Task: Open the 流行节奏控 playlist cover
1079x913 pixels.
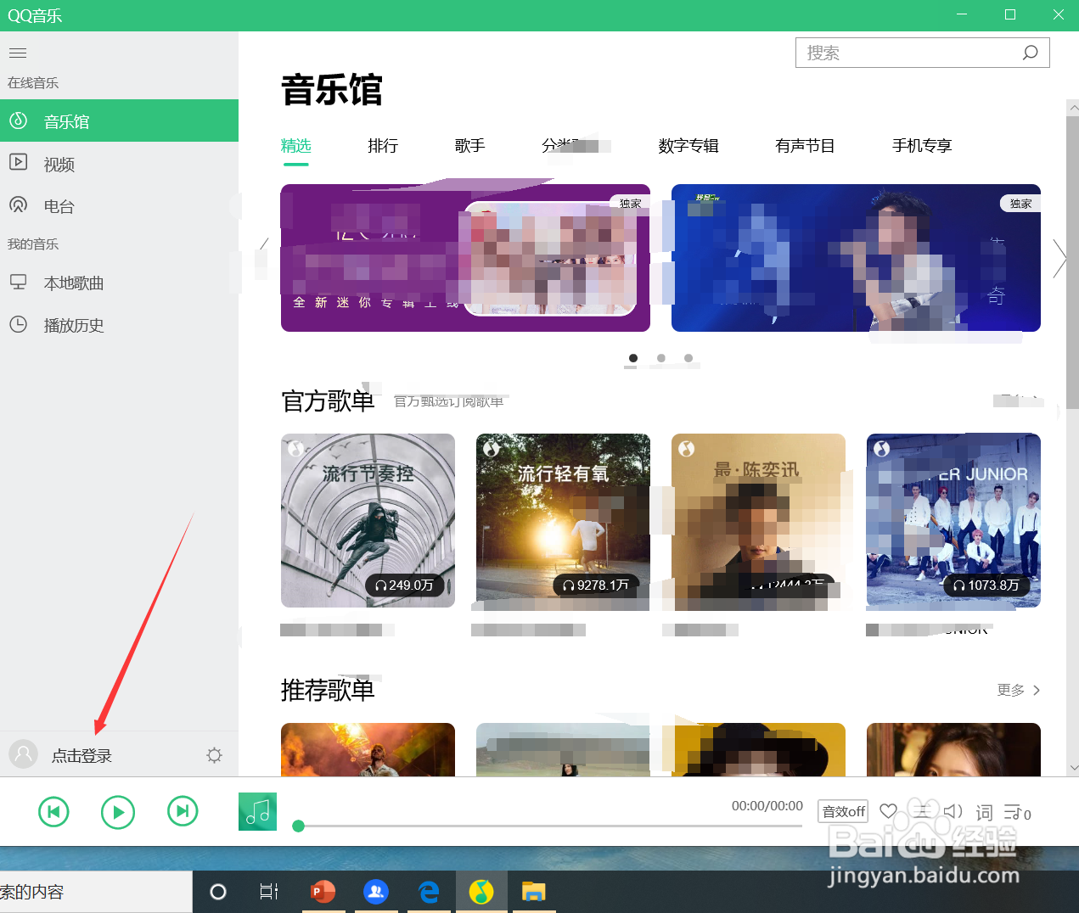Action: click(368, 520)
